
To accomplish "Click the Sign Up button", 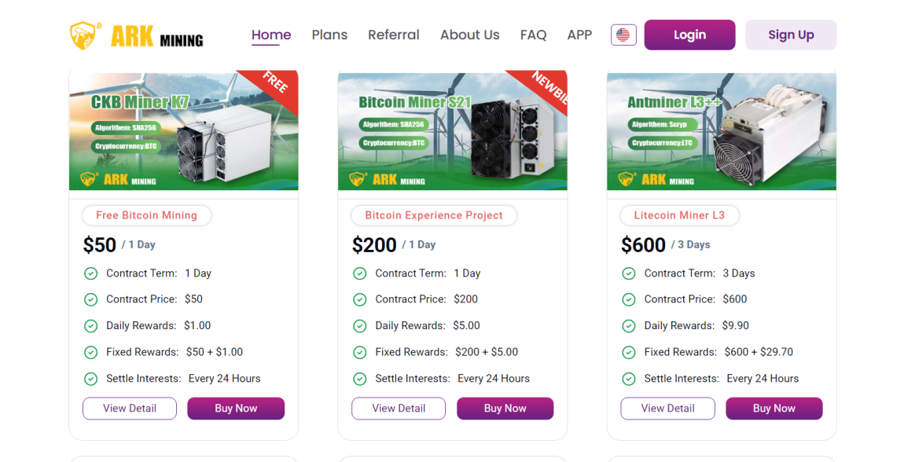I will (791, 35).
